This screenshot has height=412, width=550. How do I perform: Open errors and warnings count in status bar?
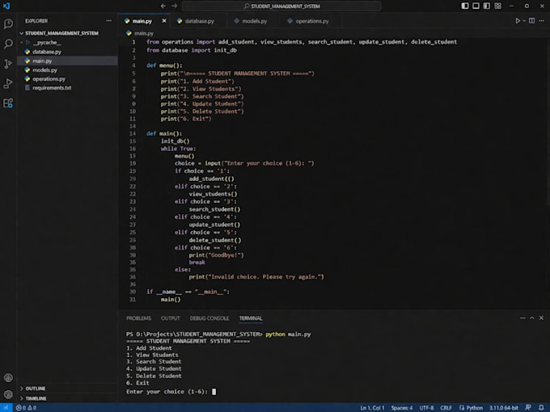pyautogui.click(x=26, y=408)
